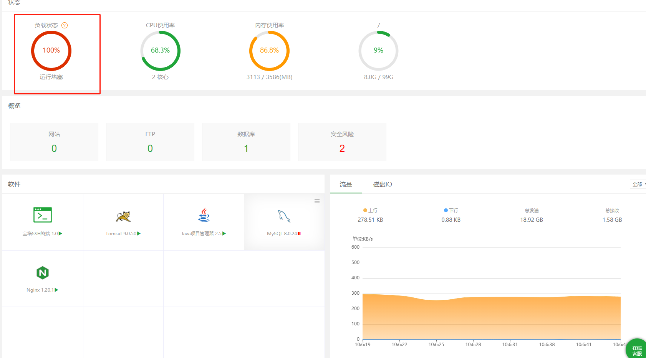Click the Java项目管理器 2.5 label
The image size is (646, 358).
(x=201, y=234)
